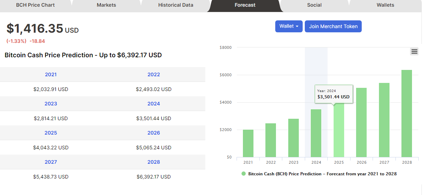Open the chart hamburger menu icon
This screenshot has width=425, height=195.
coord(414,52)
